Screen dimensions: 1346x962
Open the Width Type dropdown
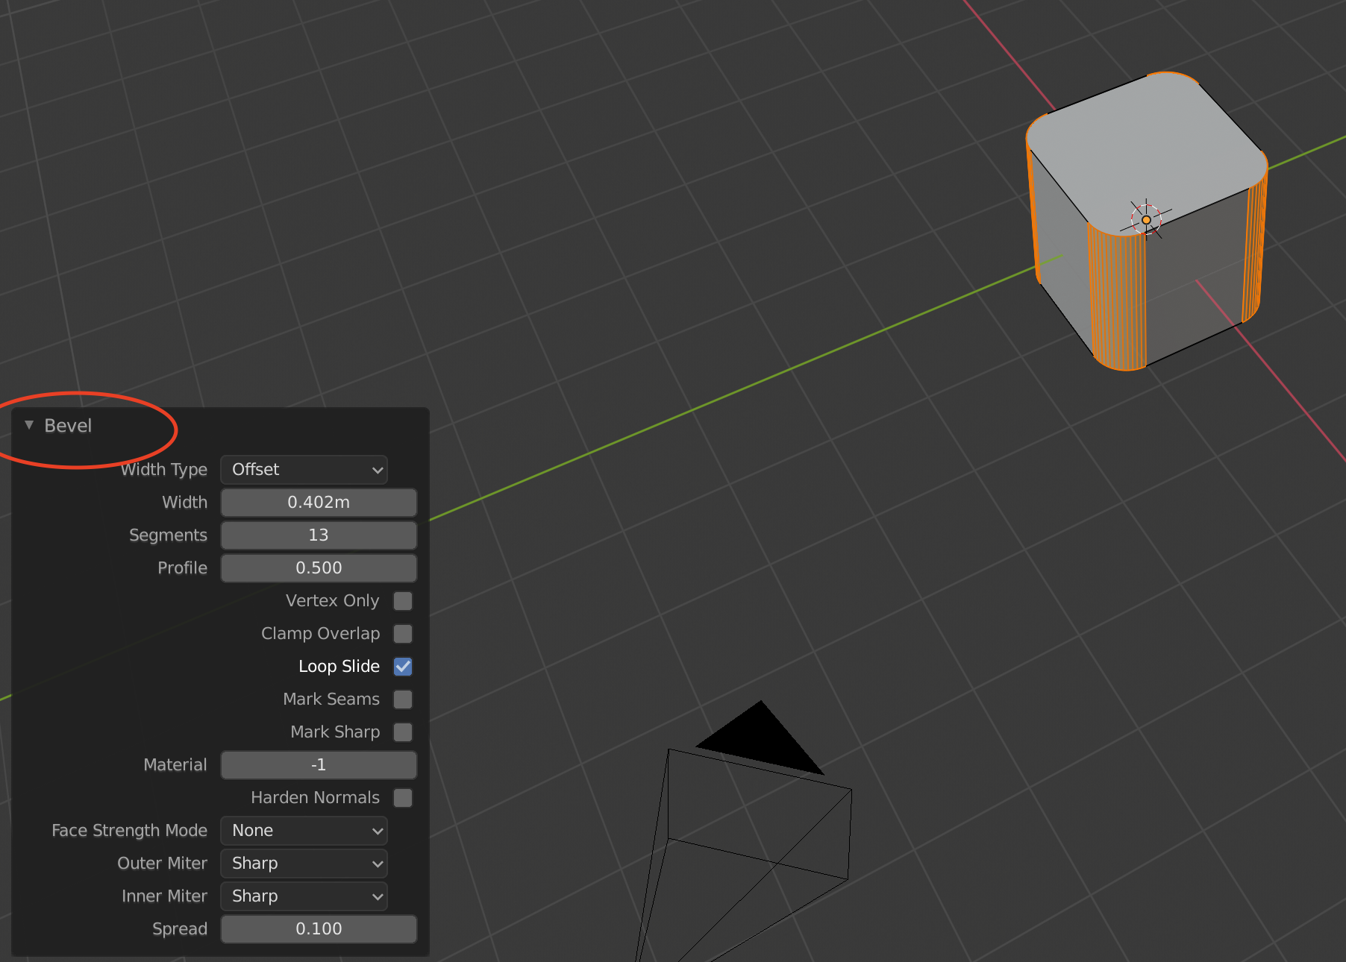coord(304,470)
